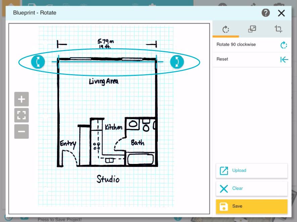Click the Studio floor plan image
This screenshot has width=297, height=222.
tap(106, 116)
